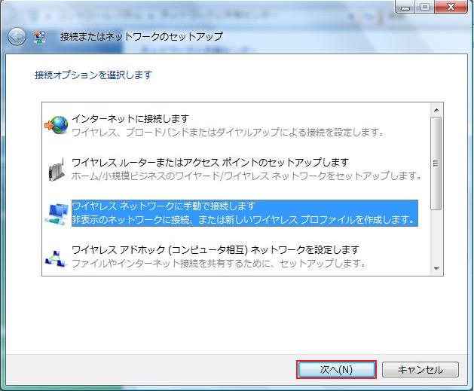The height and width of the screenshot is (391, 474).
Task: Click the wireless router setup icon
Action: click(x=56, y=169)
